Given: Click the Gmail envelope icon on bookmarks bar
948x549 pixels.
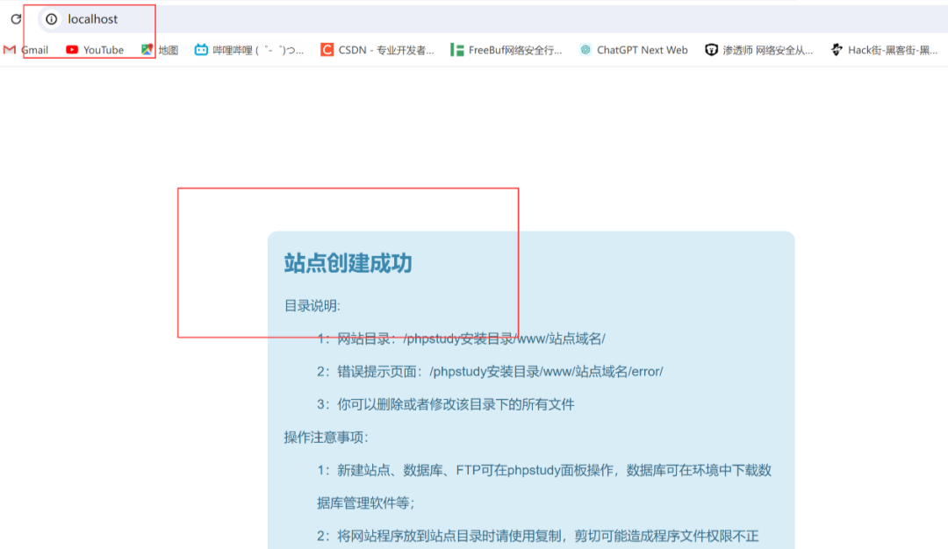Looking at the screenshot, I should pyautogui.click(x=8, y=49).
